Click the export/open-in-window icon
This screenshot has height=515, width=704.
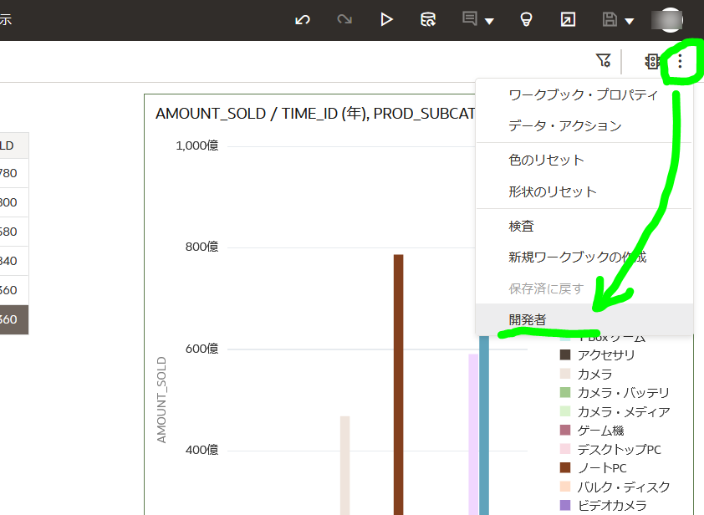click(568, 19)
